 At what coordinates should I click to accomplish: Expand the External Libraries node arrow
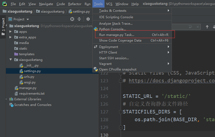tap(6, 99)
